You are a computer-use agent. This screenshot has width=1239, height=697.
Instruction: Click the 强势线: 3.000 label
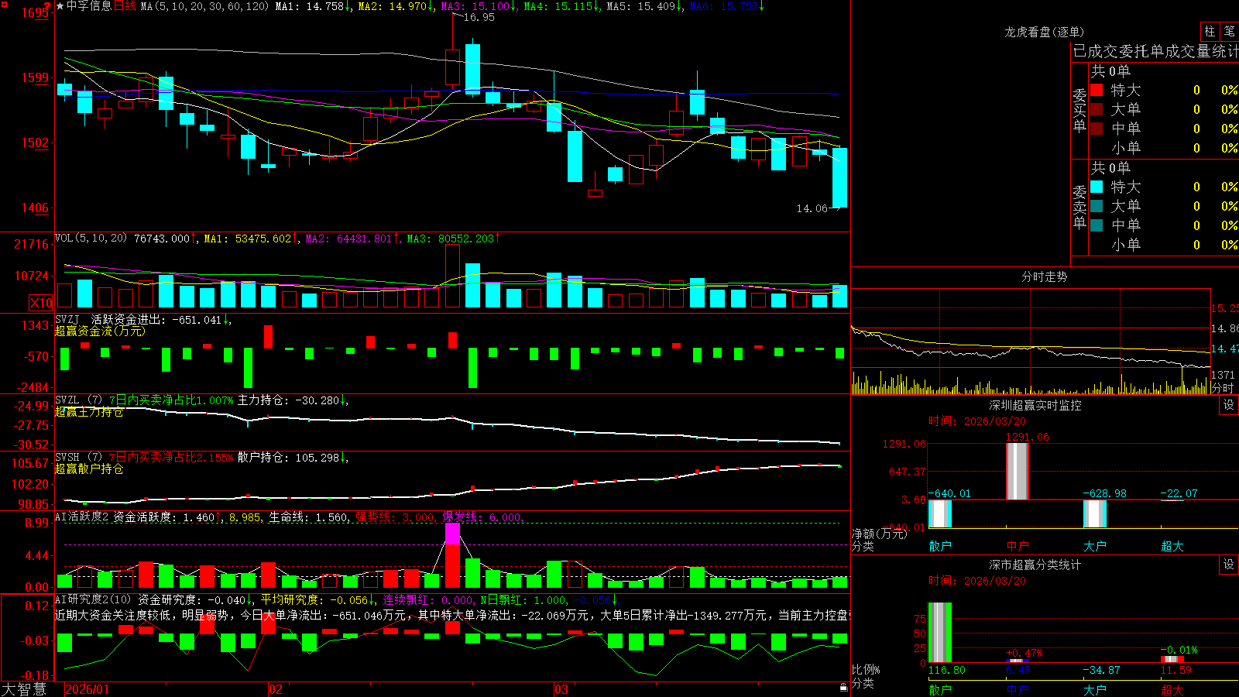[395, 517]
